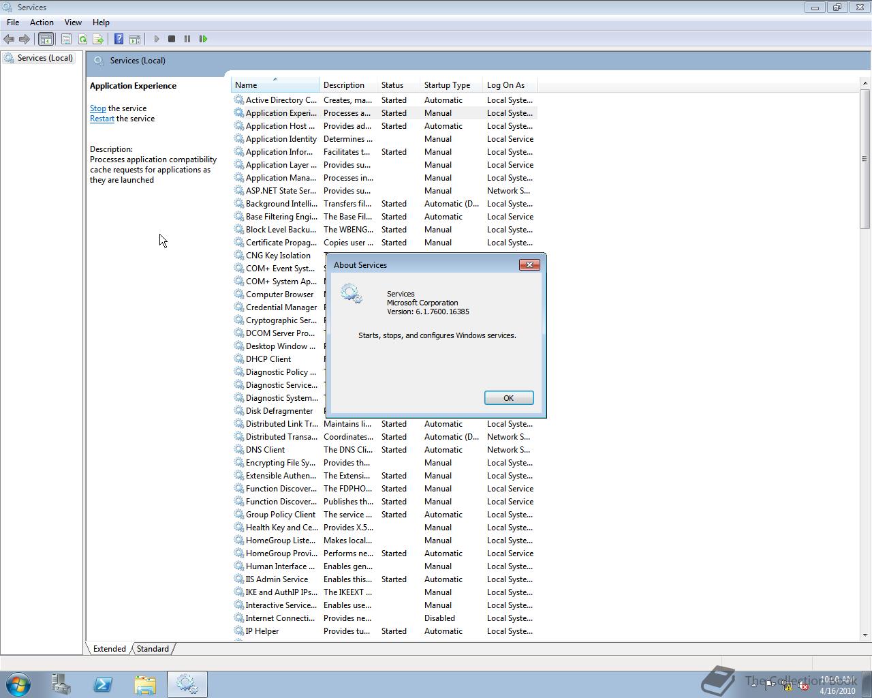Viewport: 872px width, 698px height.
Task: Click the gear icon beside IIS Admin Service
Action: (x=239, y=579)
